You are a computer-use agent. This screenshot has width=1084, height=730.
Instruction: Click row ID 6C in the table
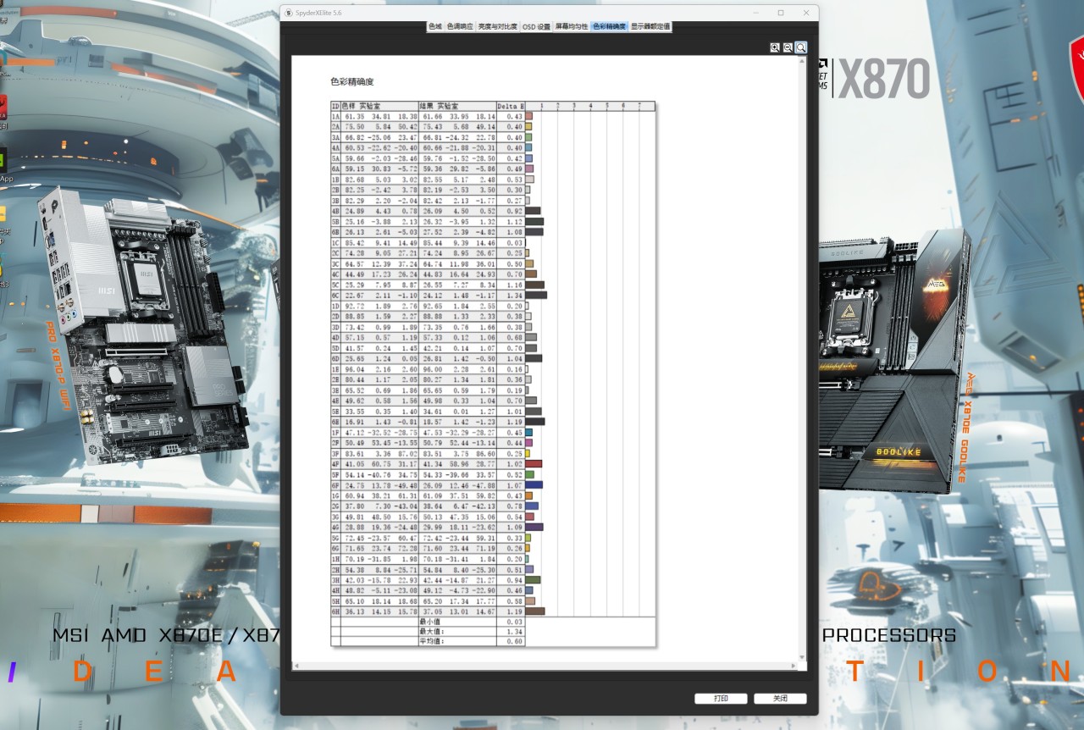point(335,295)
